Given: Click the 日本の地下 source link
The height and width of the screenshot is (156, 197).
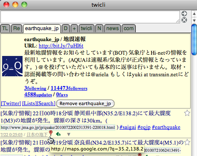Looking at the screenshot, I should point(37,134).
